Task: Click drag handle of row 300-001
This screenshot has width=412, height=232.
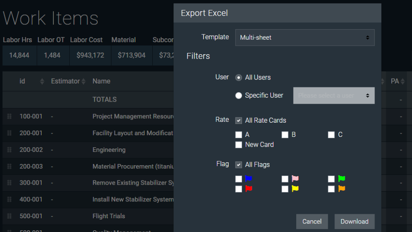Action: pyautogui.click(x=9, y=183)
